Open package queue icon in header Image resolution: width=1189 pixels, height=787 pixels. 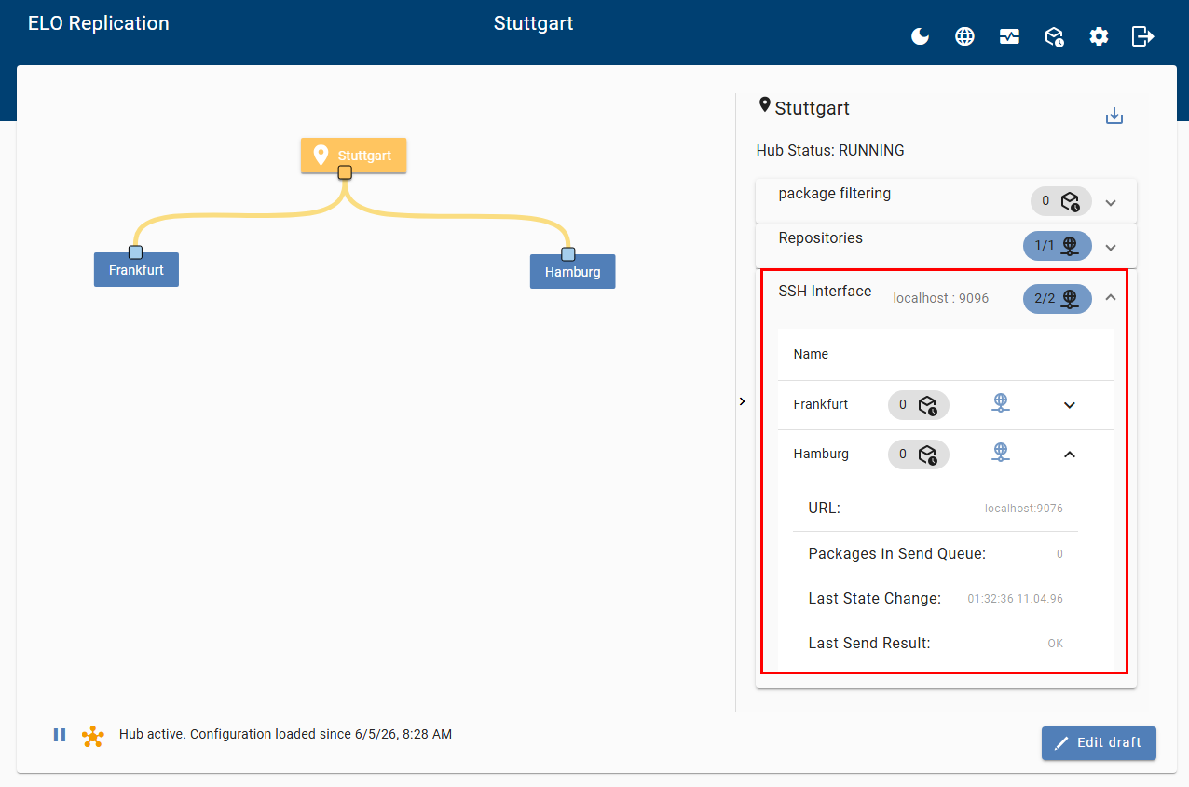point(1054,36)
